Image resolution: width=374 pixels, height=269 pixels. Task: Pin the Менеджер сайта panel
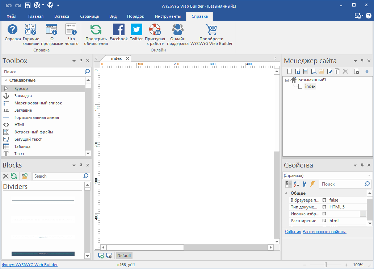point(362,61)
